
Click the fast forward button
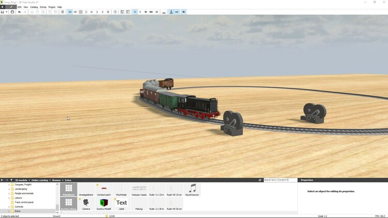[146, 12]
